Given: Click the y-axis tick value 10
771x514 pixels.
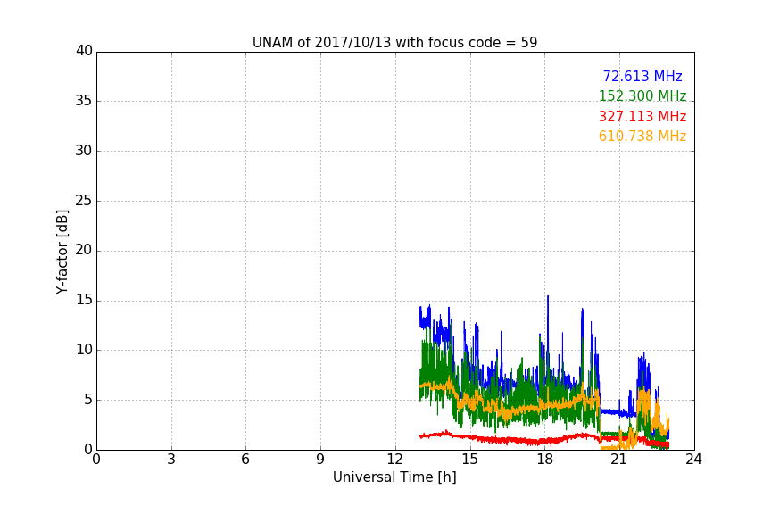Looking at the screenshot, I should click(84, 350).
